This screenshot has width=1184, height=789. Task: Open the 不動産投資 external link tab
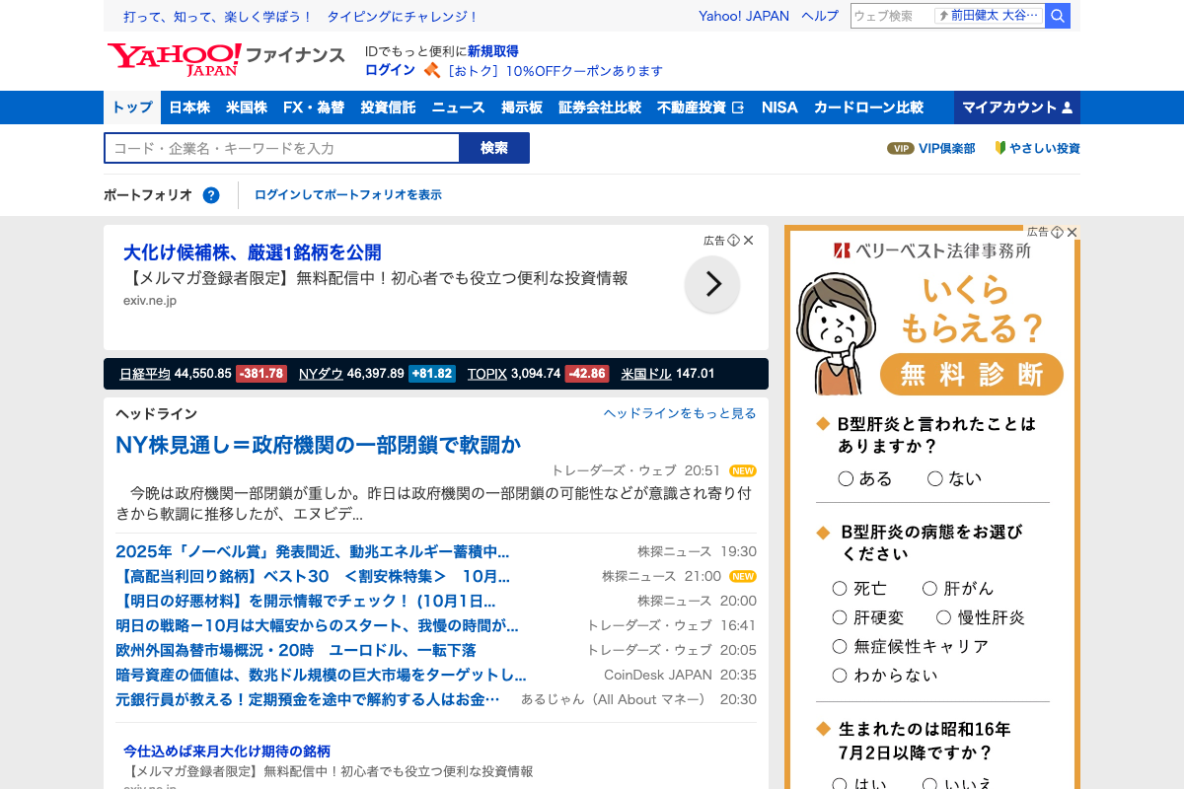tap(701, 108)
